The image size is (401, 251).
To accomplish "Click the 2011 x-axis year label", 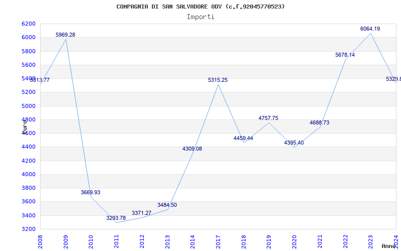I will click(116, 242).
